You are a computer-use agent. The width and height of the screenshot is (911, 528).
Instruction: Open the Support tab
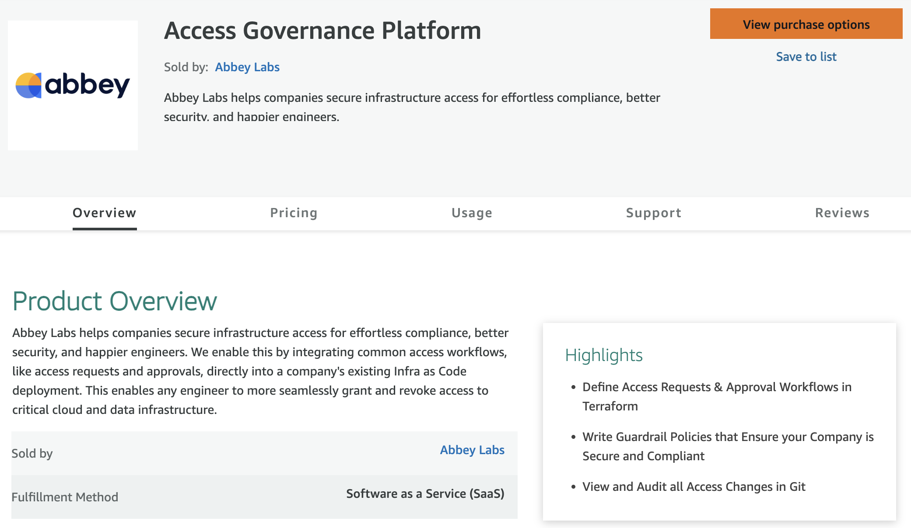(654, 212)
